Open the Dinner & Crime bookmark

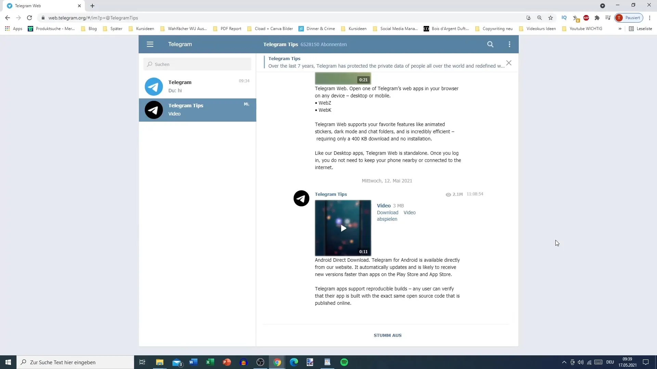(317, 29)
